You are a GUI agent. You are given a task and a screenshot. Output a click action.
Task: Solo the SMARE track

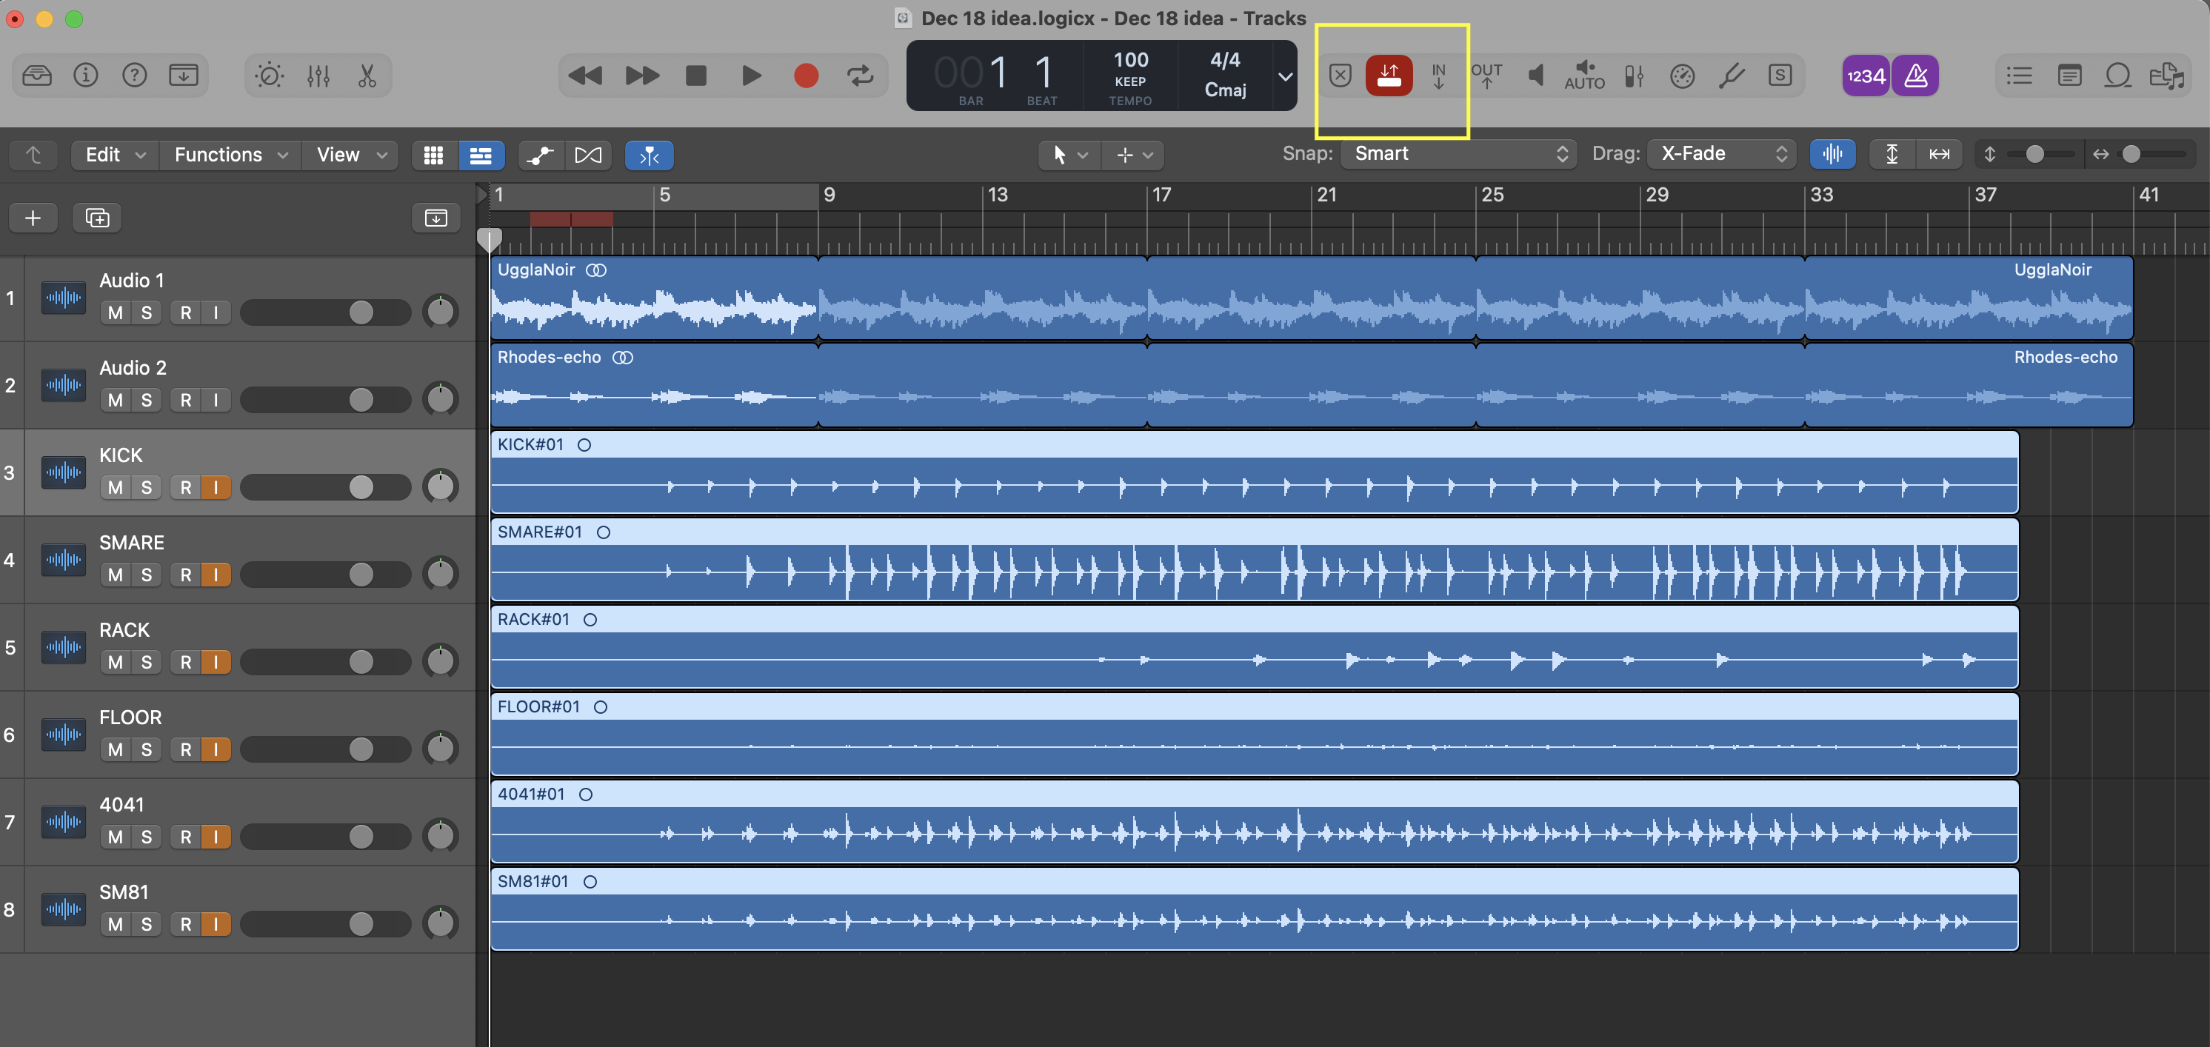[x=146, y=575]
